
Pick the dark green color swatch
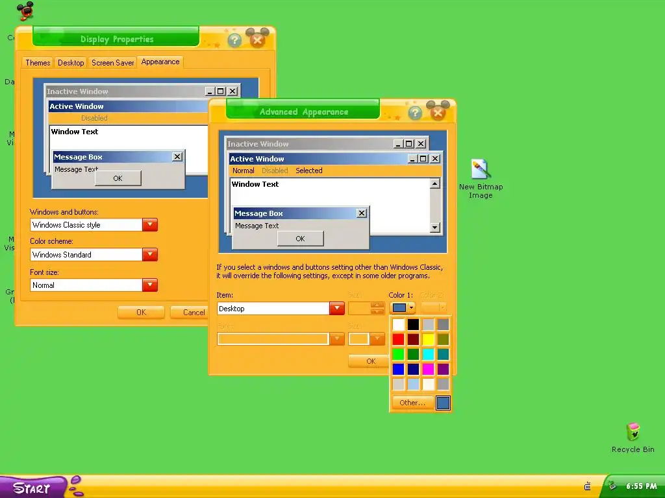(413, 354)
